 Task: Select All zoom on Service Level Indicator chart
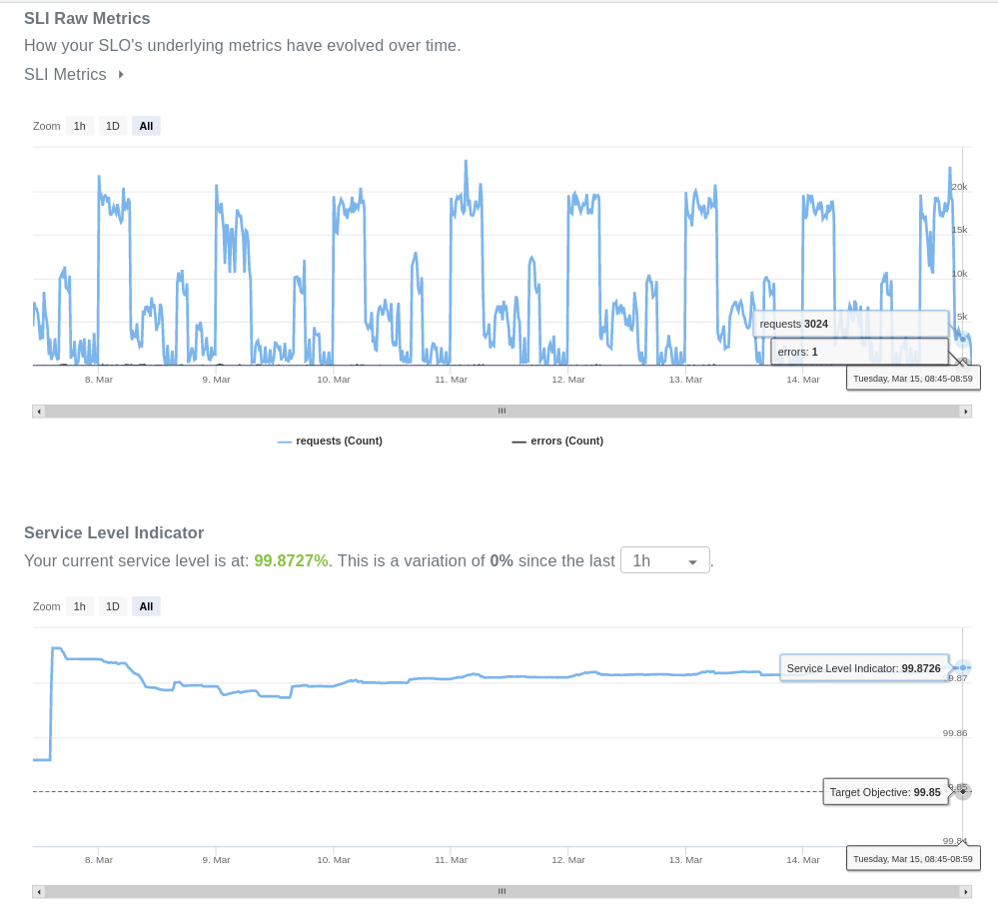pos(146,606)
